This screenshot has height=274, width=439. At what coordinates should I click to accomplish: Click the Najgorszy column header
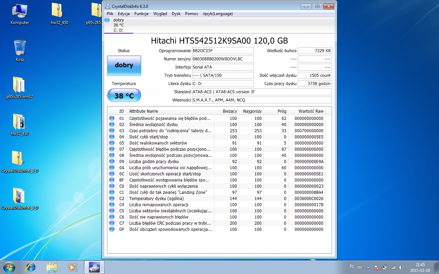251,111
